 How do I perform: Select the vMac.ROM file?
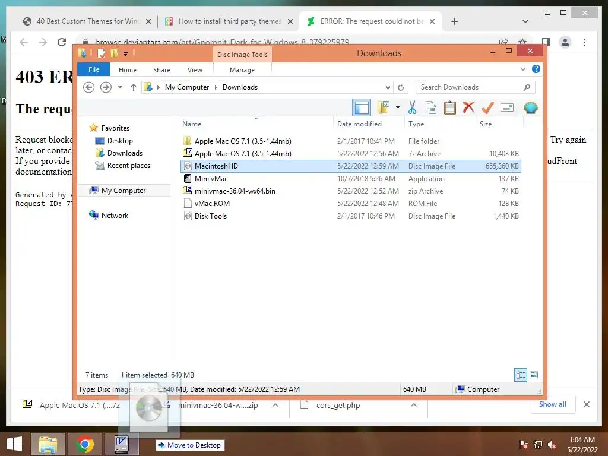pos(350,203)
